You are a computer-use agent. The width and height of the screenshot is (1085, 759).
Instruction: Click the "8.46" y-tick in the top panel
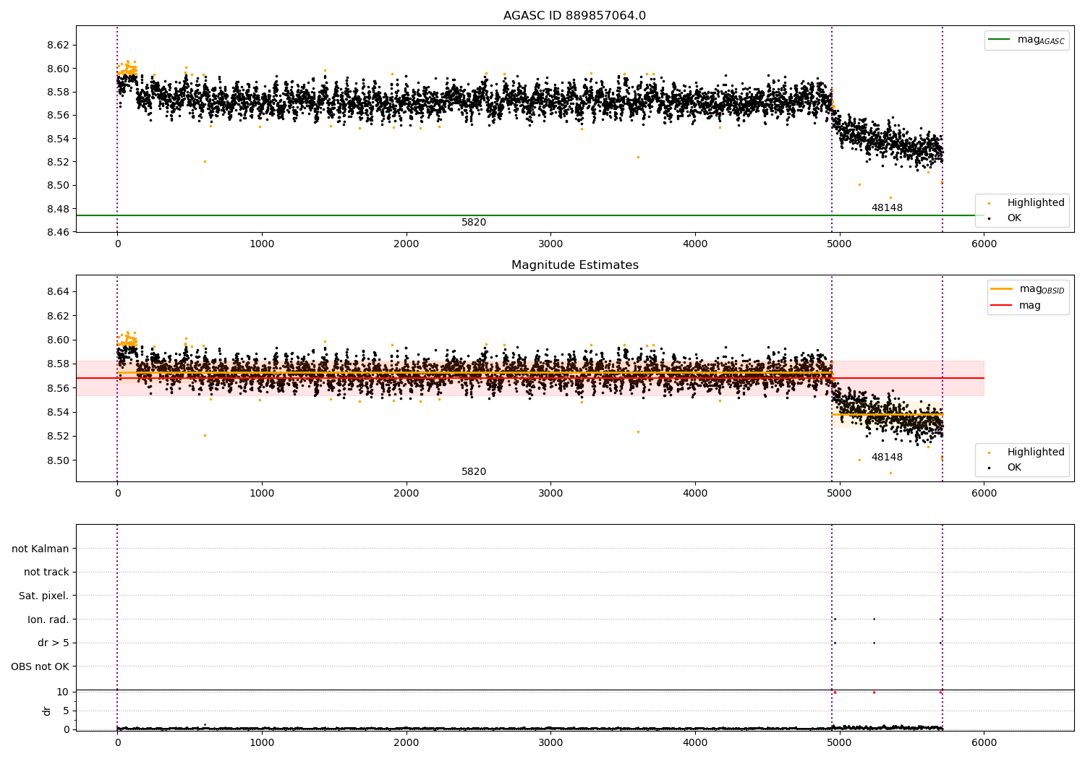click(x=58, y=232)
